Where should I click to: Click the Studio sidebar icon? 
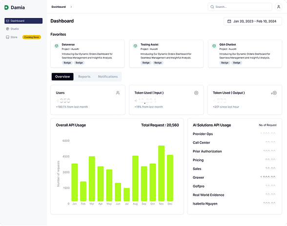coord(7,29)
